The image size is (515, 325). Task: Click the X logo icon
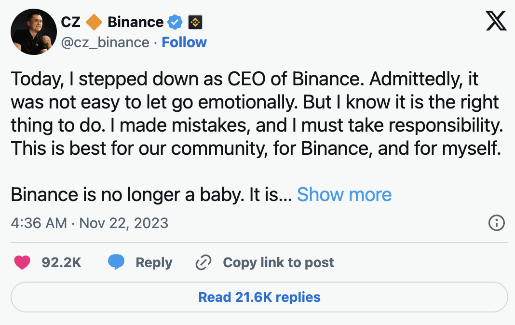point(496,21)
